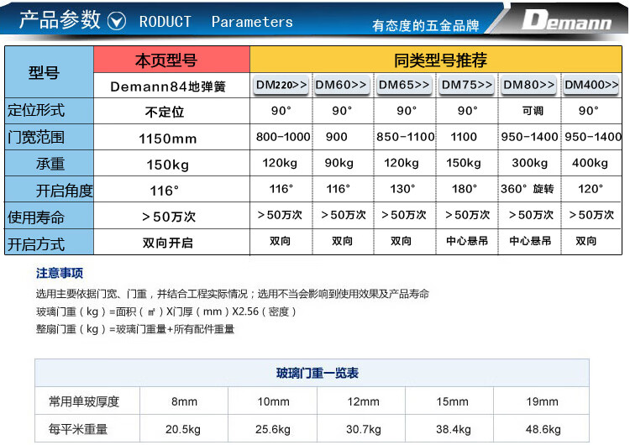Click the 25.6kg weight cell

273,429
